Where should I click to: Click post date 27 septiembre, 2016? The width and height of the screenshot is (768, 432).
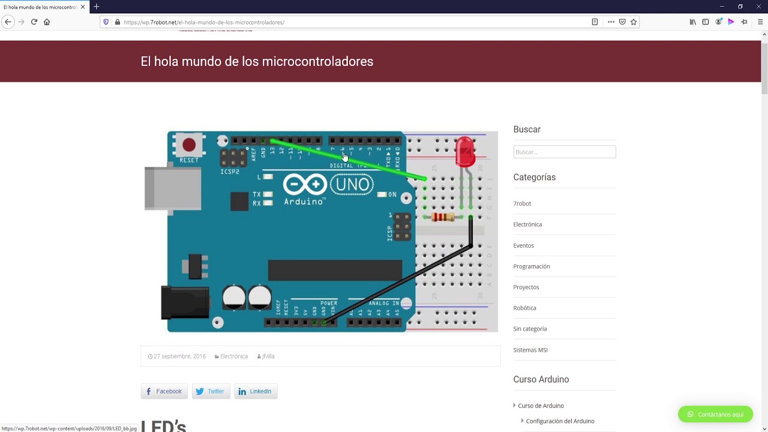(x=179, y=356)
